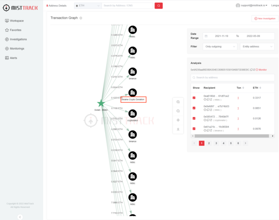The image size is (279, 220).
Task: Uncheck Show for recipient 0xa6180d...61df7ce2
Action: click(194, 98)
